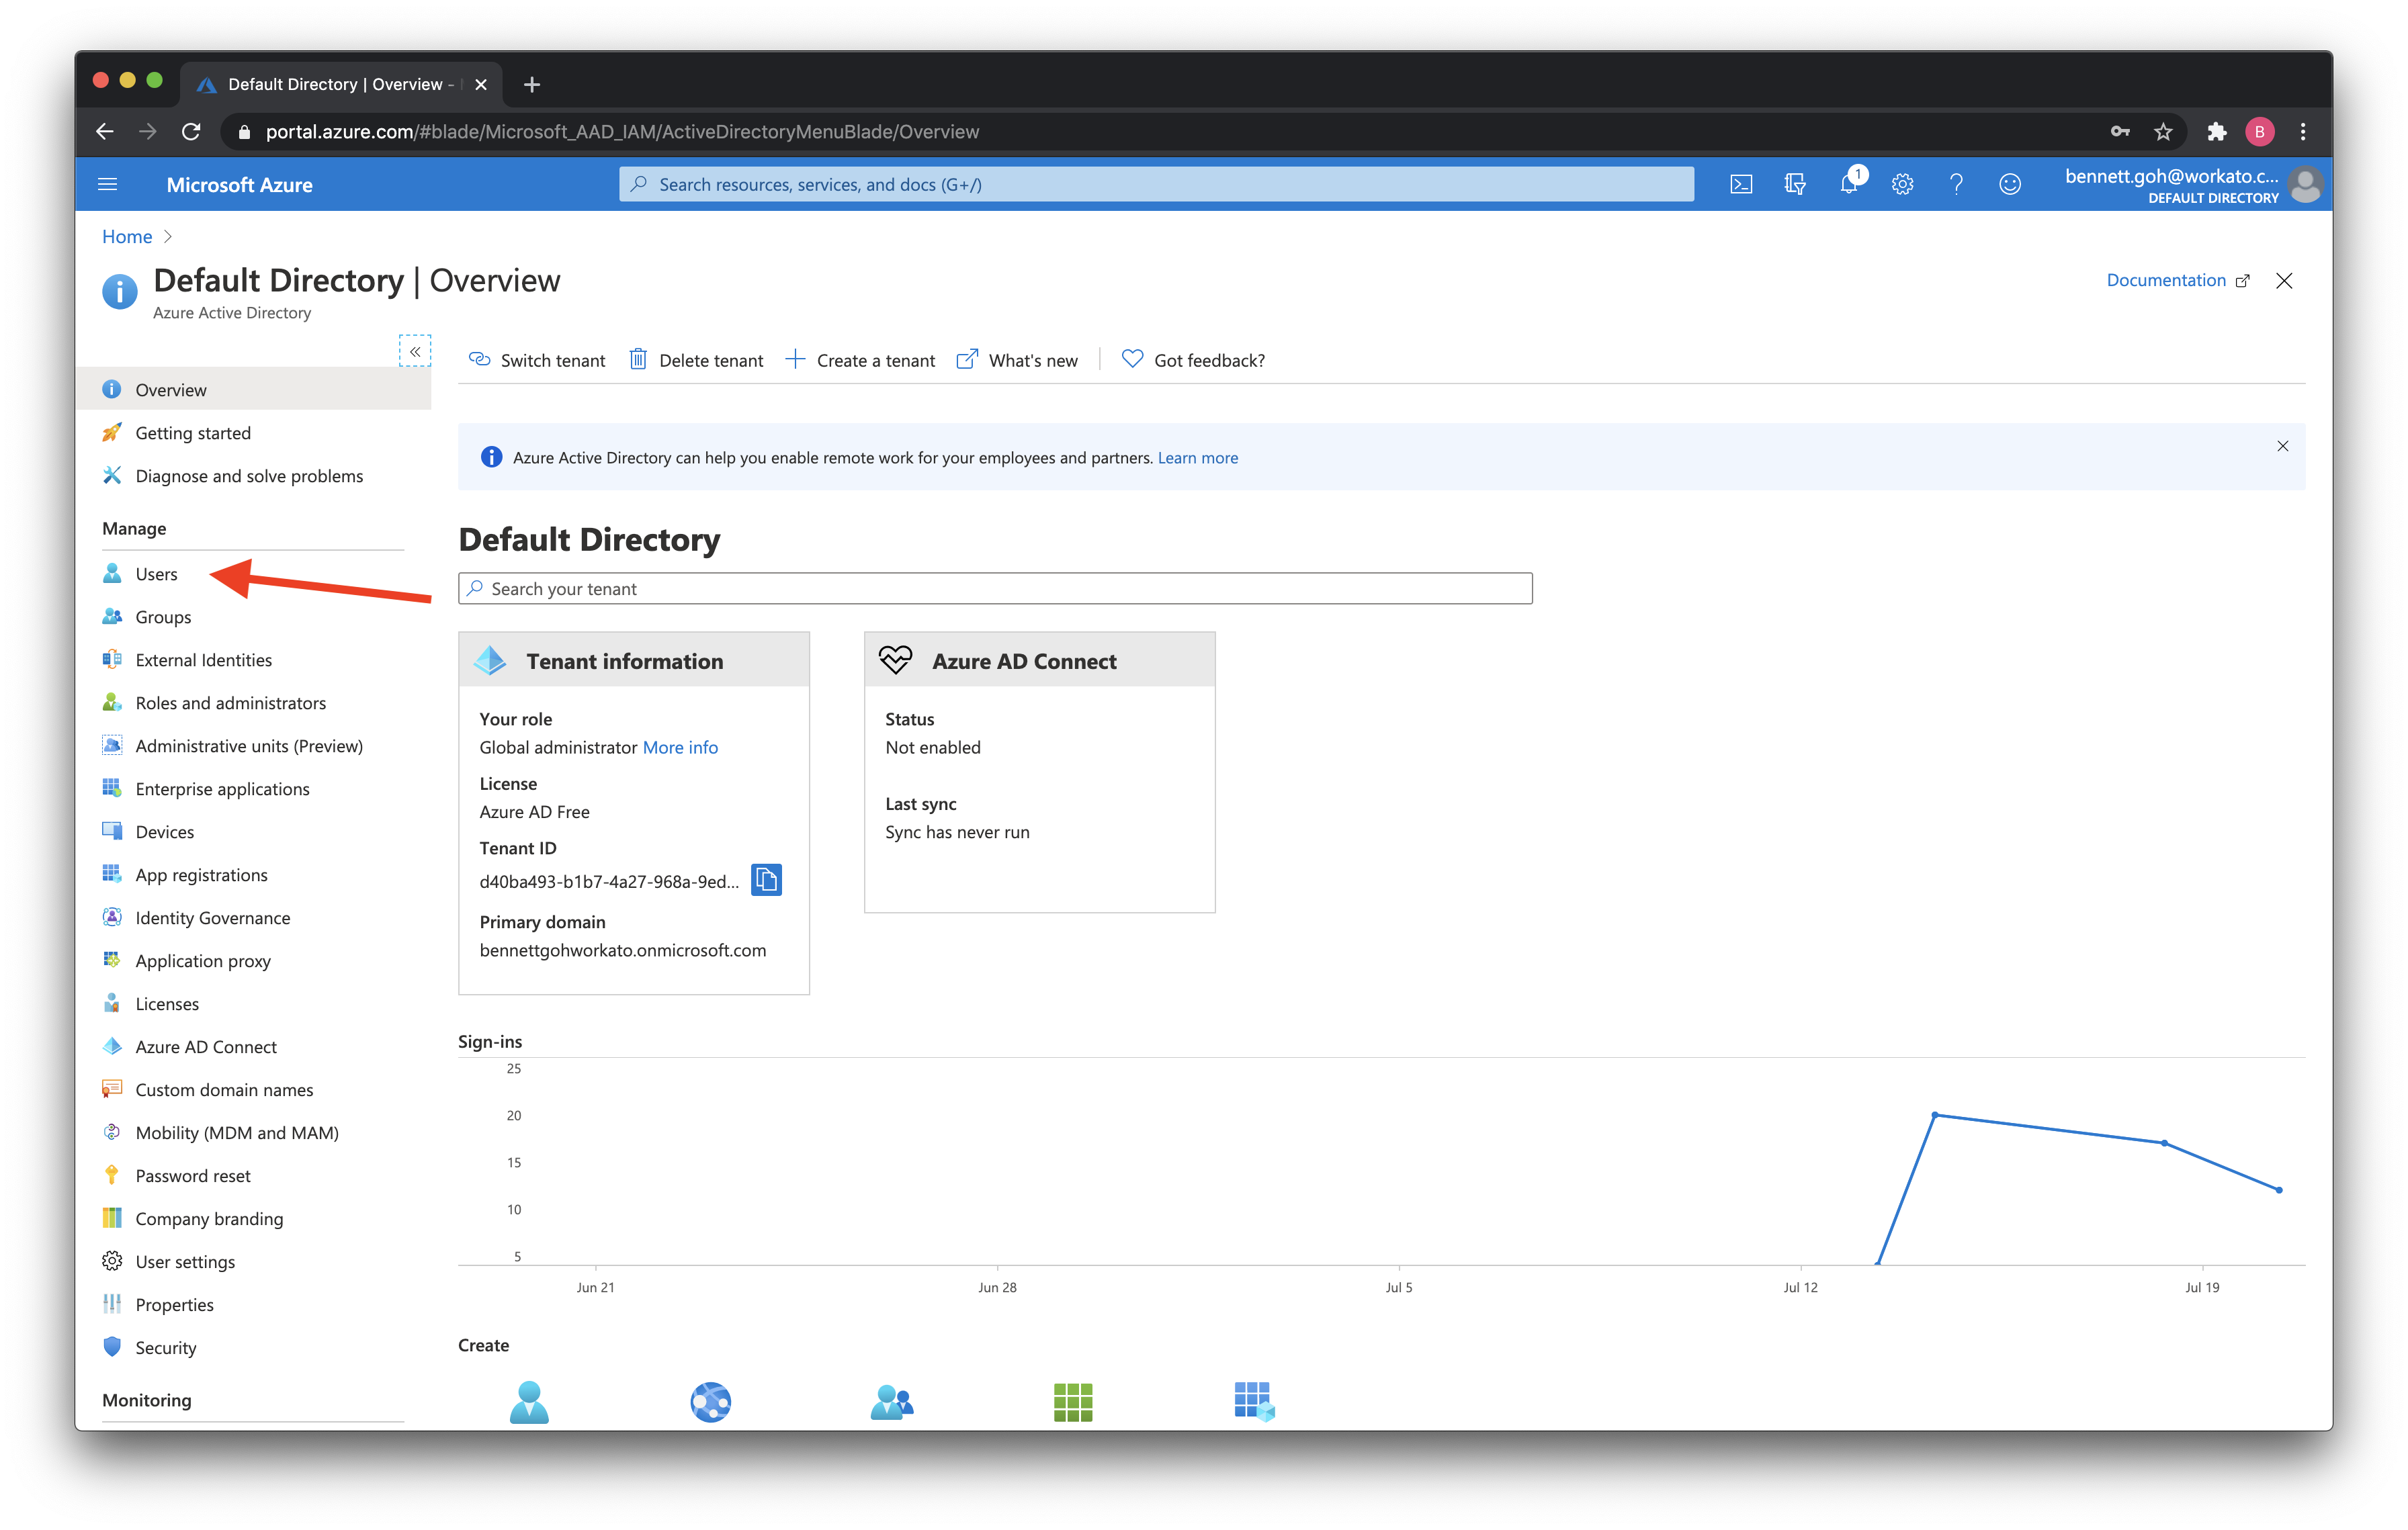Screen dimensions: 2408x1530
Task: Collapse the left sidebar menu
Action: (415, 352)
